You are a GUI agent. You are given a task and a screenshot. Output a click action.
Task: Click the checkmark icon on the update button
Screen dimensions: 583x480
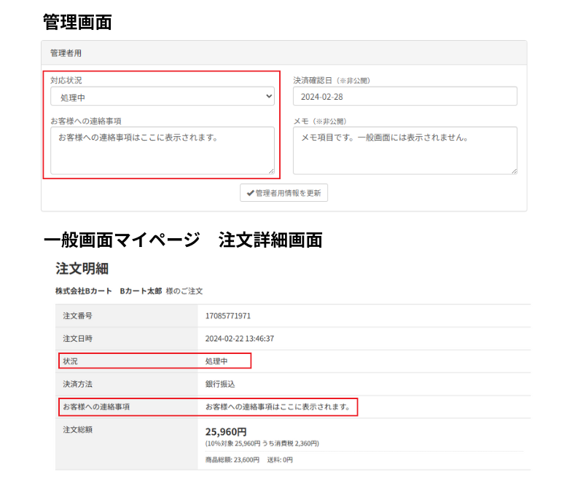tap(250, 193)
